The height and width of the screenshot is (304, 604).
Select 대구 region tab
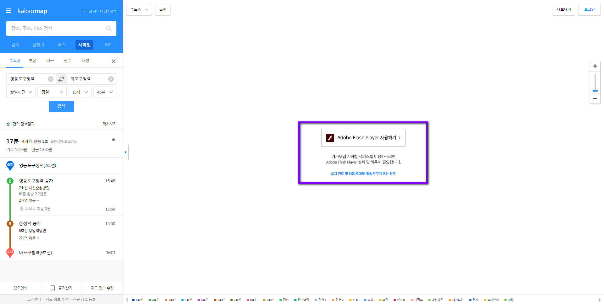[50, 61]
